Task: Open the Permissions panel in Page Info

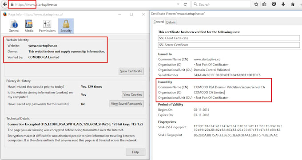Action: click(x=47, y=26)
